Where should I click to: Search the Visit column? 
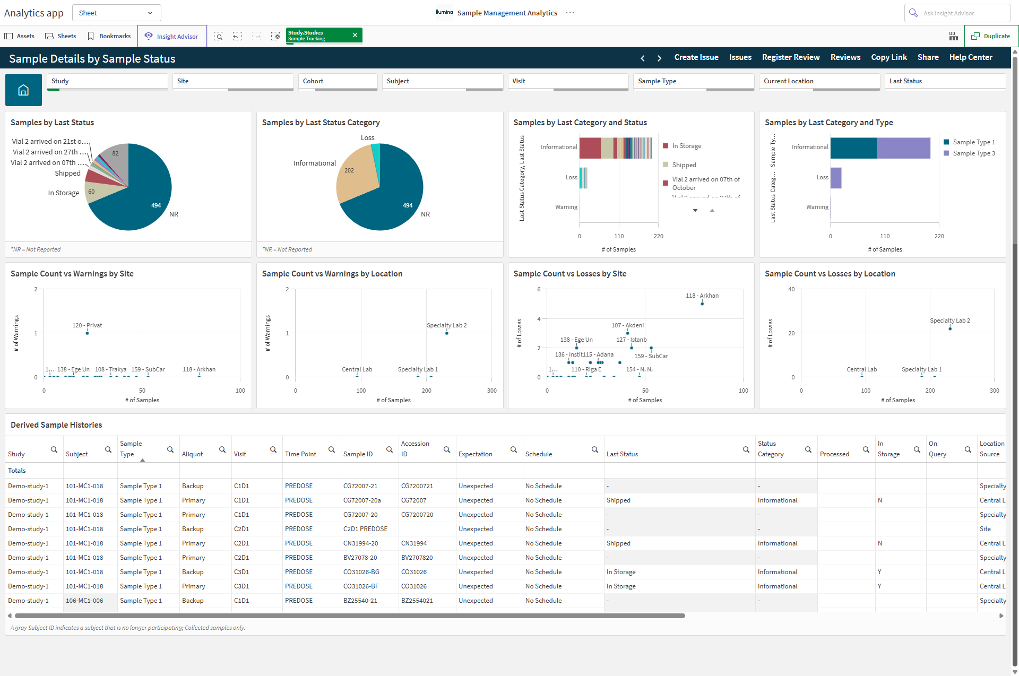pyautogui.click(x=273, y=449)
